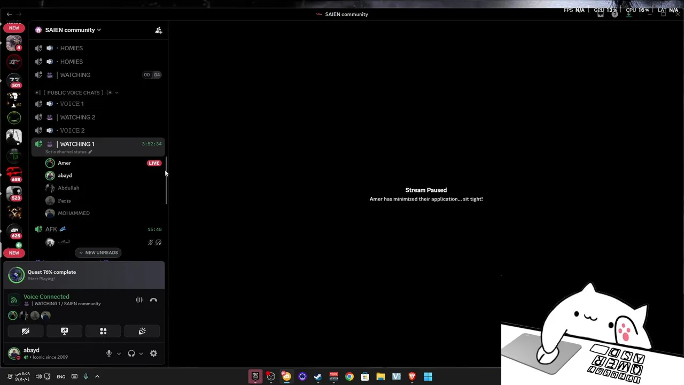The image size is (684, 385).
Task: Open server with the 625 badge
Action: point(14,231)
